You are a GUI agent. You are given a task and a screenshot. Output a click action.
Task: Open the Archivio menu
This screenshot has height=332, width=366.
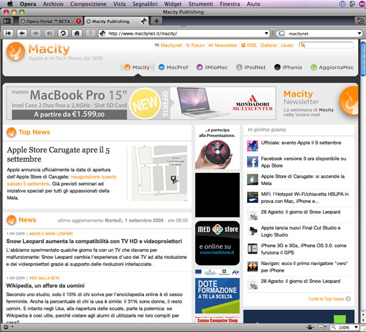pyautogui.click(x=53, y=4)
